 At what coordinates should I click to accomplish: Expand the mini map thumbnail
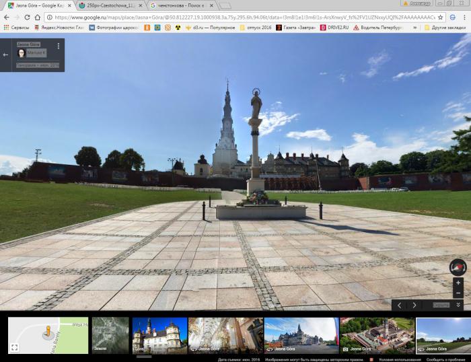tap(14, 347)
